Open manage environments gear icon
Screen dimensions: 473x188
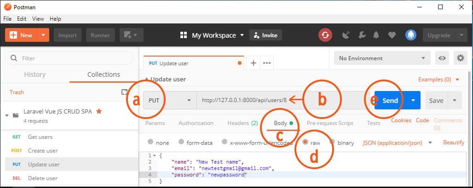[x=460, y=58]
